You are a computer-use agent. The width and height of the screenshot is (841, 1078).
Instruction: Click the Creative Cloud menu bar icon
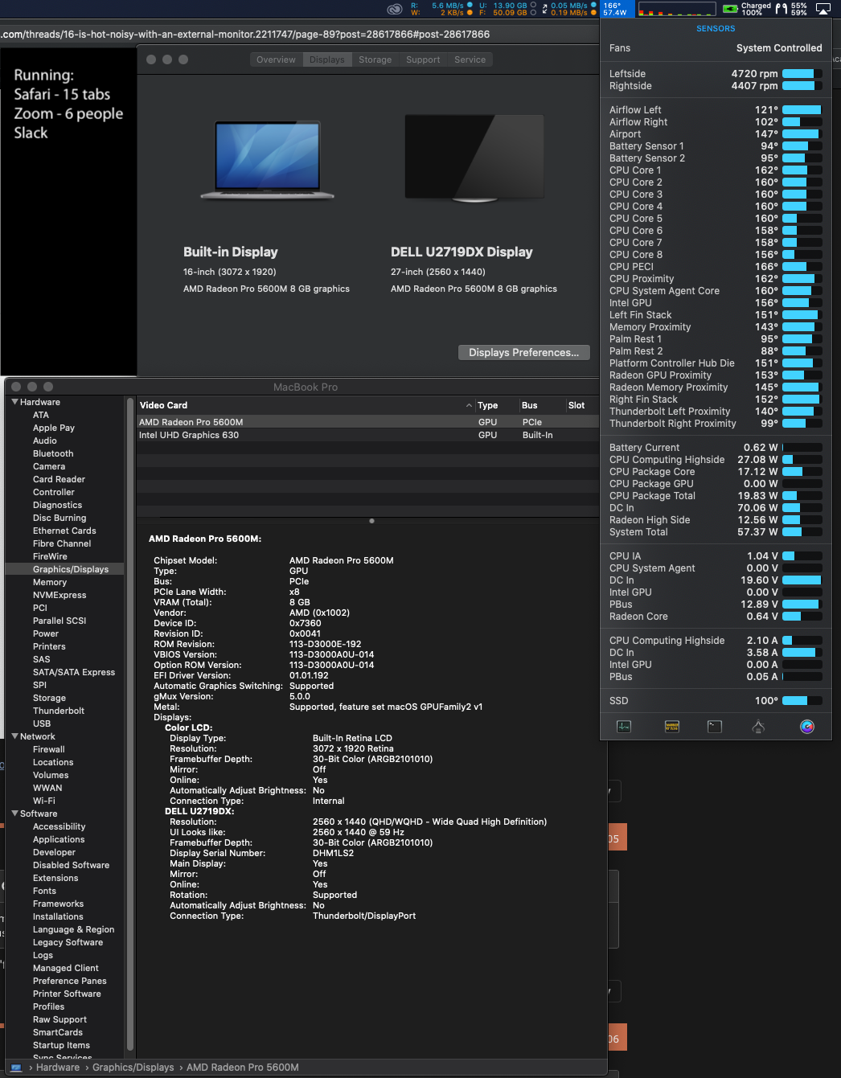pos(394,10)
